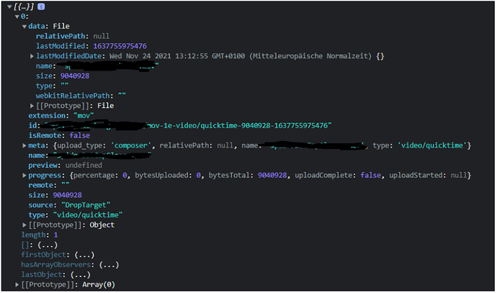Screen dimensions: 497x293
Task: Select lastModified value 1637755975476
Action: click(120, 46)
